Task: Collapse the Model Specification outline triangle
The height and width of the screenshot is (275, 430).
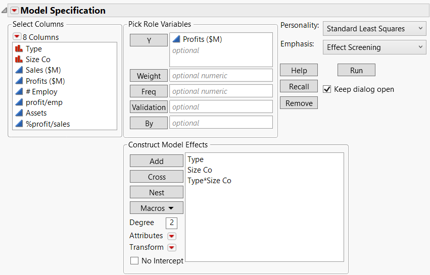Action: pos(4,11)
